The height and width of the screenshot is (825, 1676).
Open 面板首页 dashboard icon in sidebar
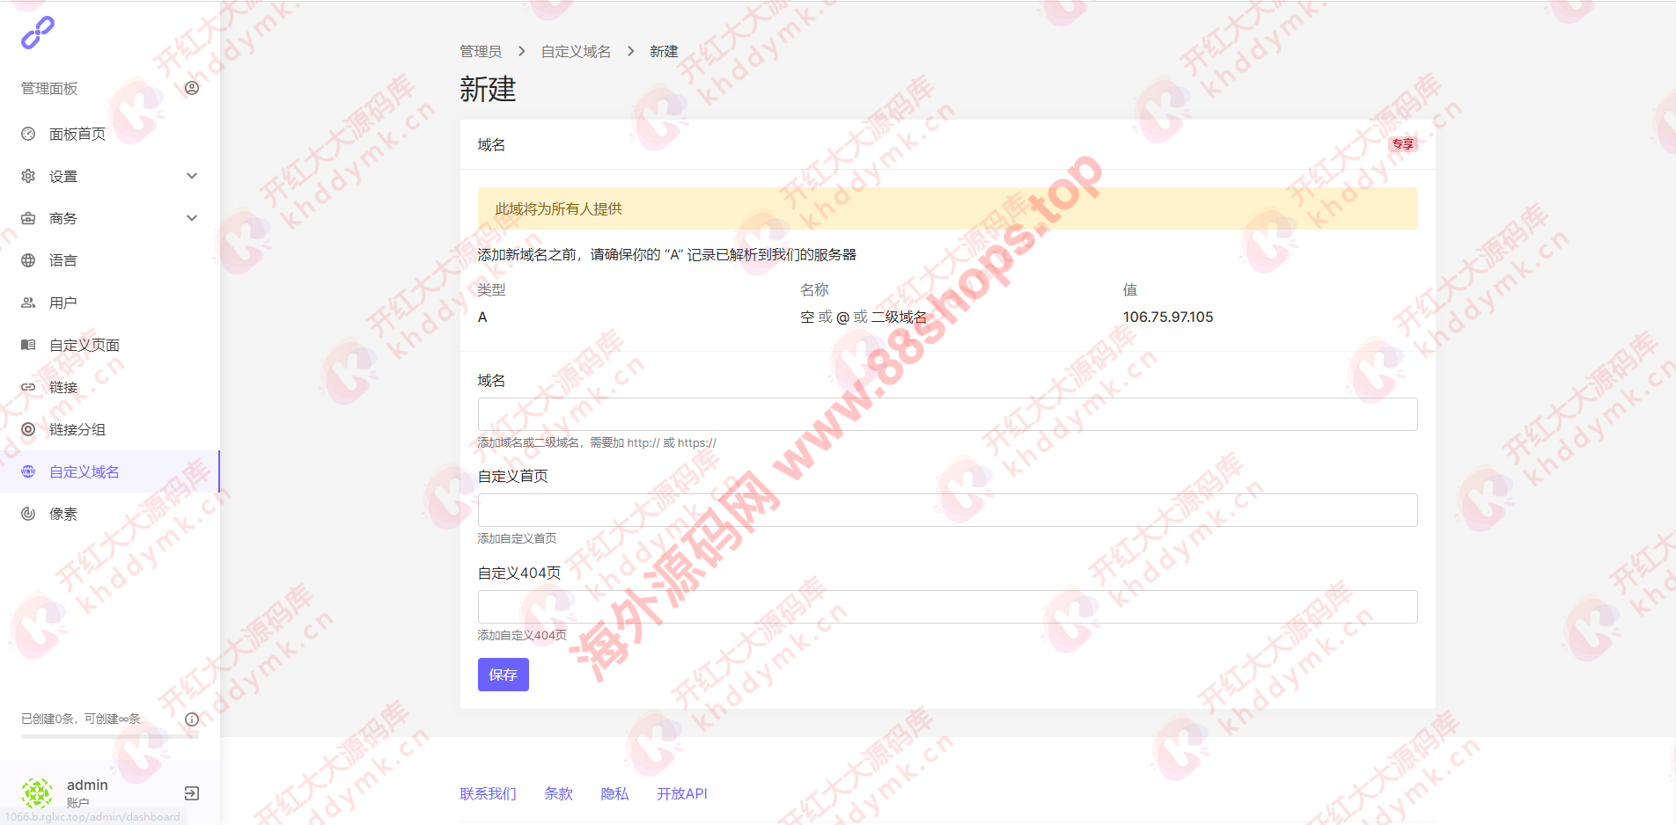click(x=28, y=134)
